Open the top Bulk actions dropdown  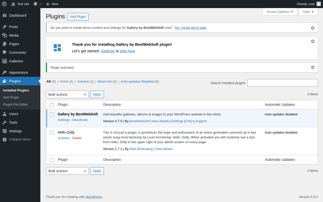click(x=67, y=94)
